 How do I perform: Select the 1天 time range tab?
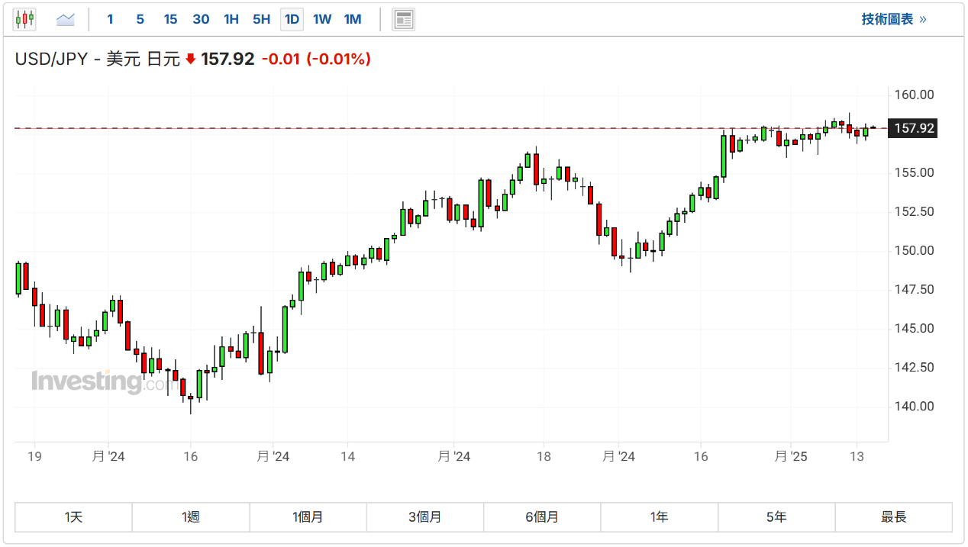pos(73,517)
